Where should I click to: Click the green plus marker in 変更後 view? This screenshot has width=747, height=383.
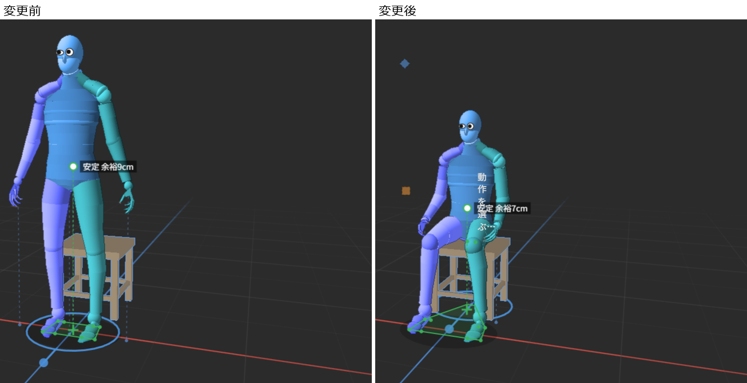coord(467,309)
